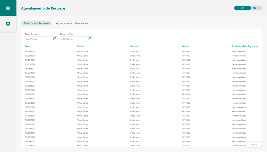The height and width of the screenshot is (152, 267).
Task: Open settings gear in sidebar
Action: (8, 24)
